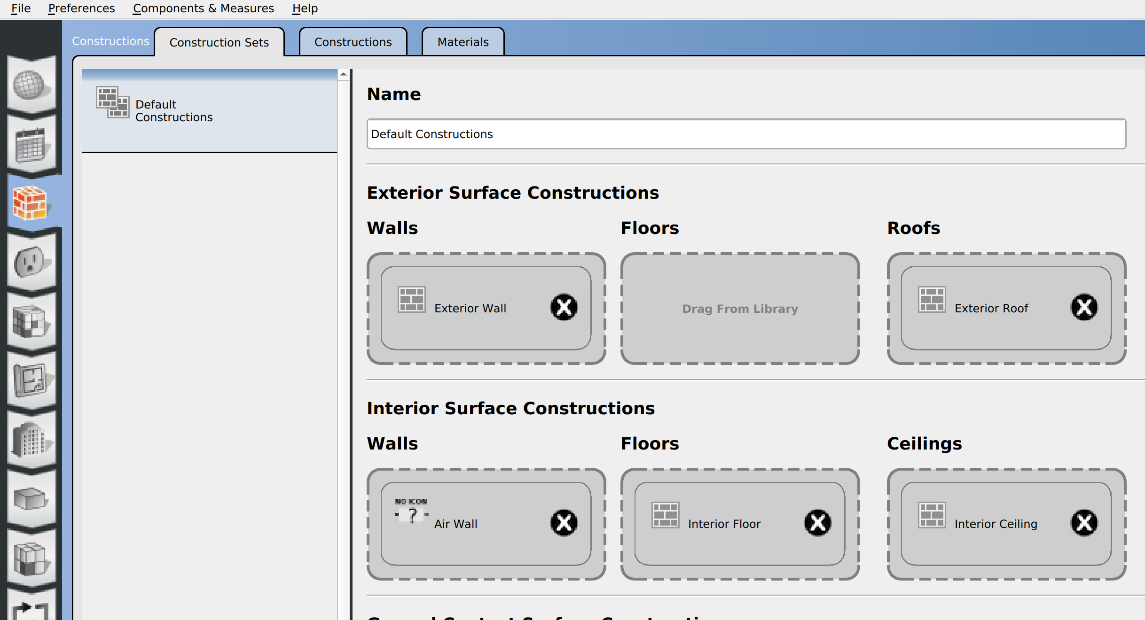Open the Preferences menu

tap(80, 8)
